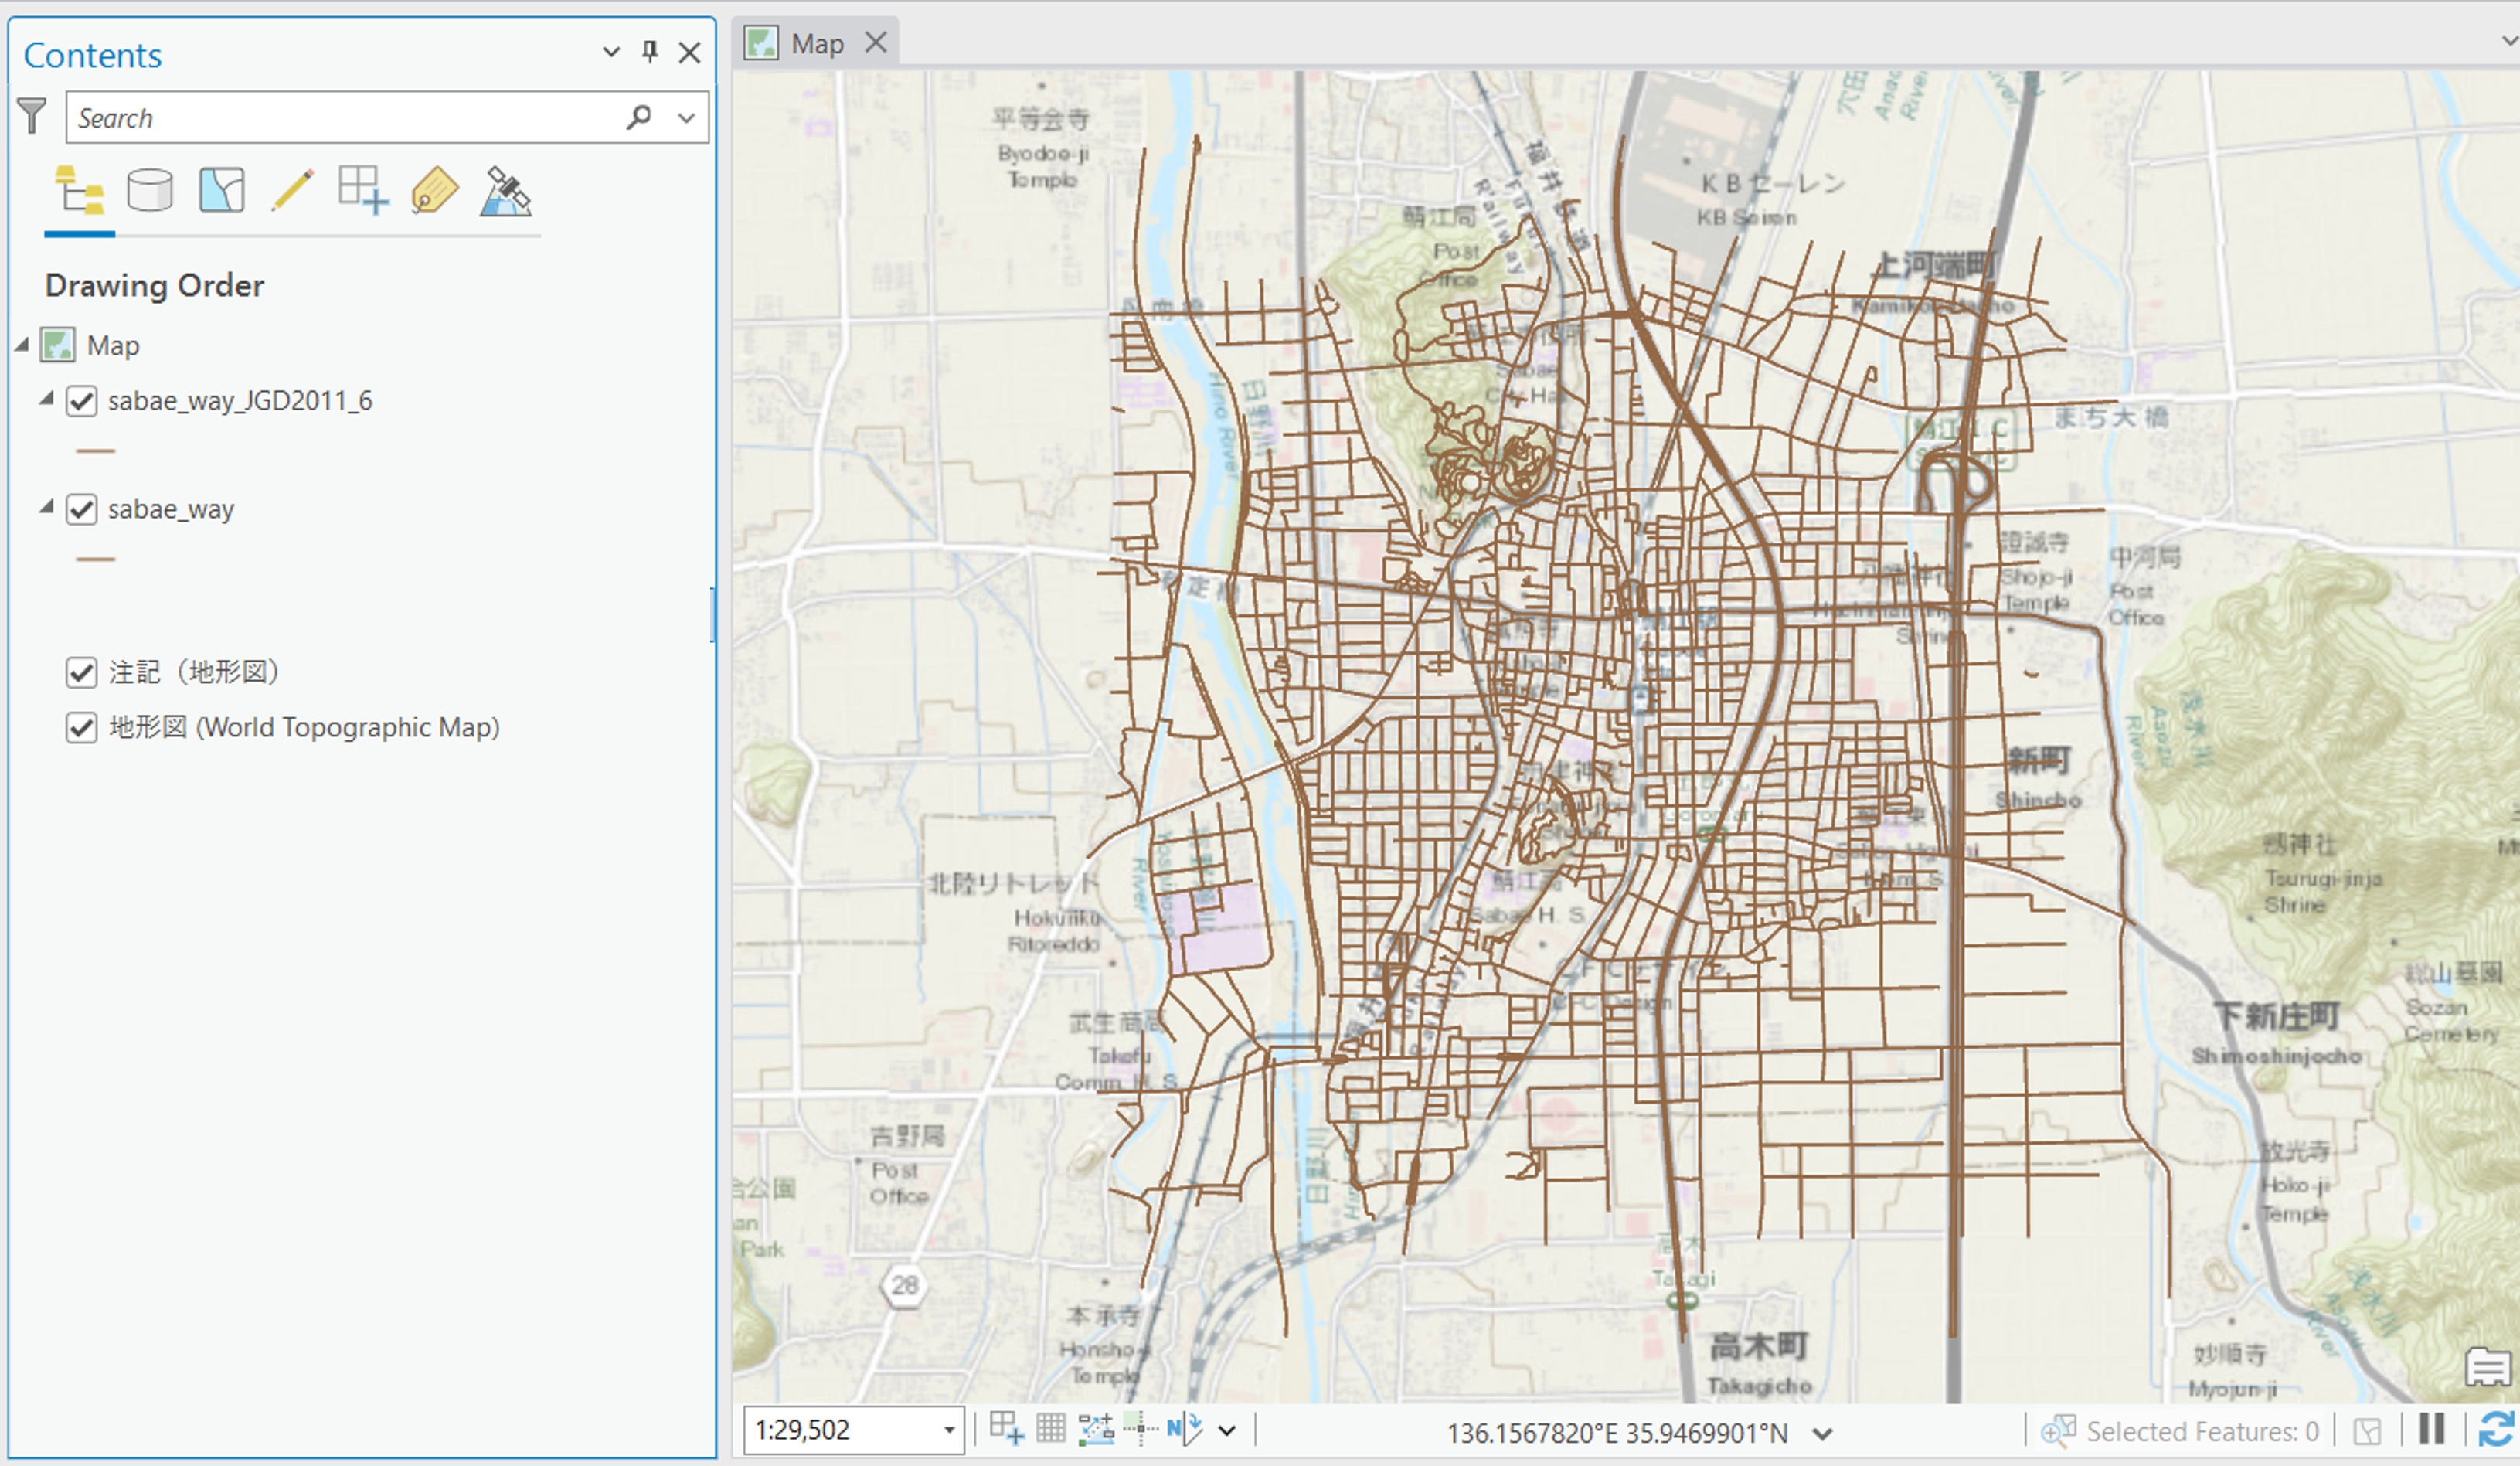2520x1466 pixels.
Task: Collapse sabae_way layer legend
Action: [46, 506]
